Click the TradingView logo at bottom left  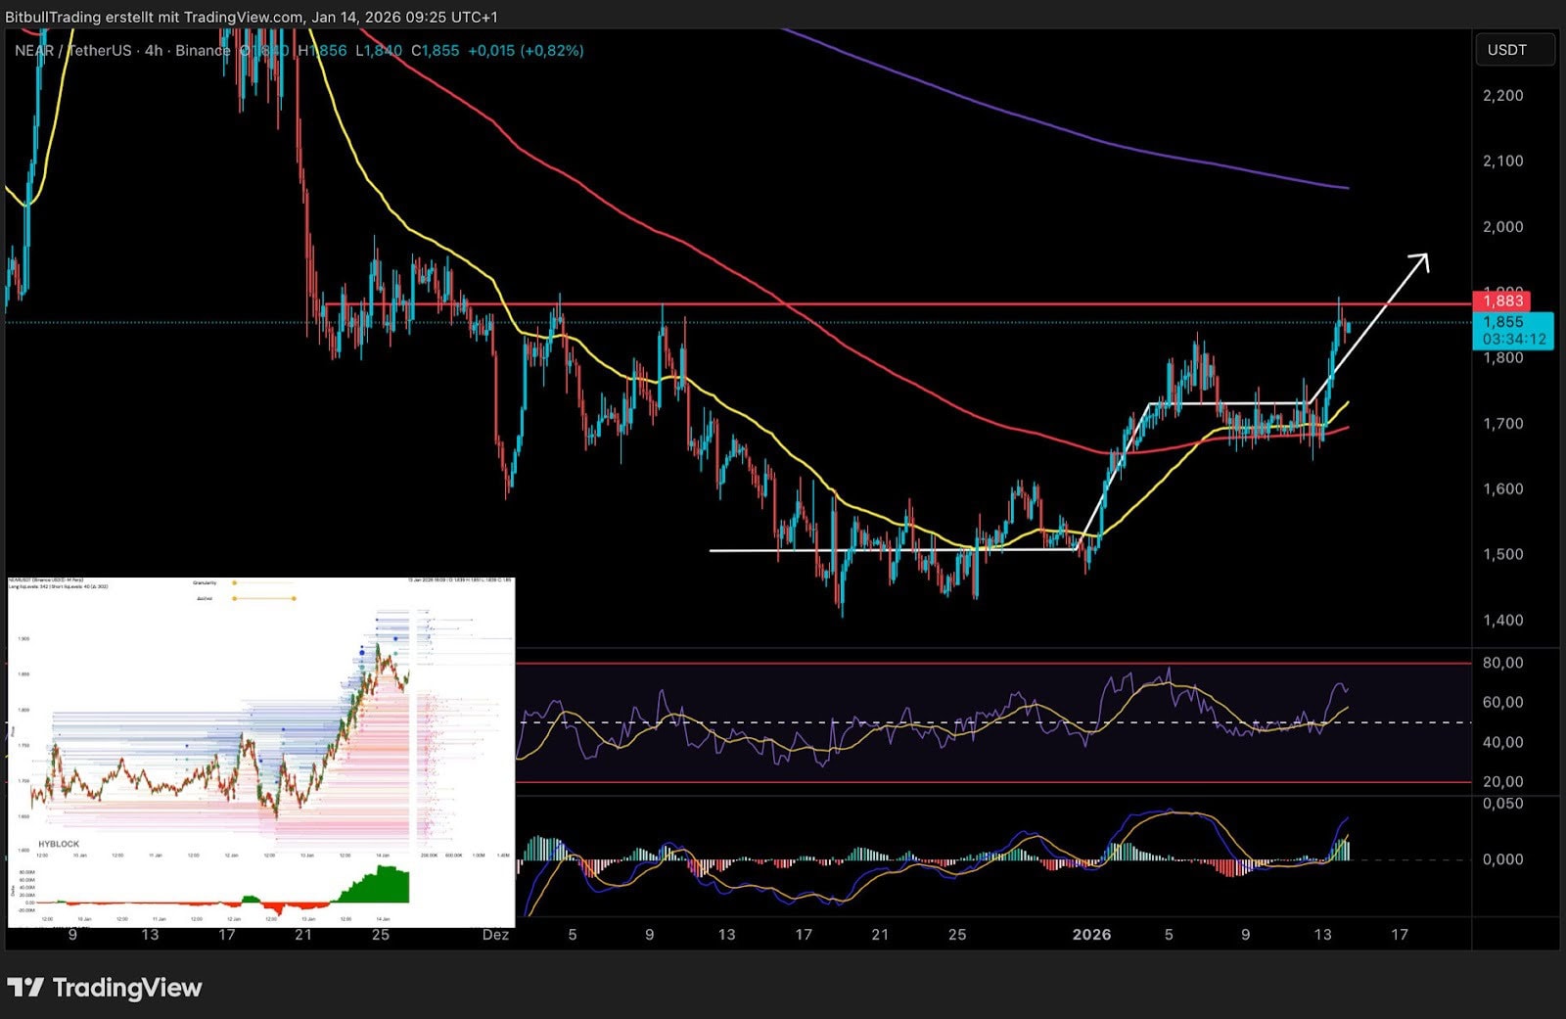104,988
